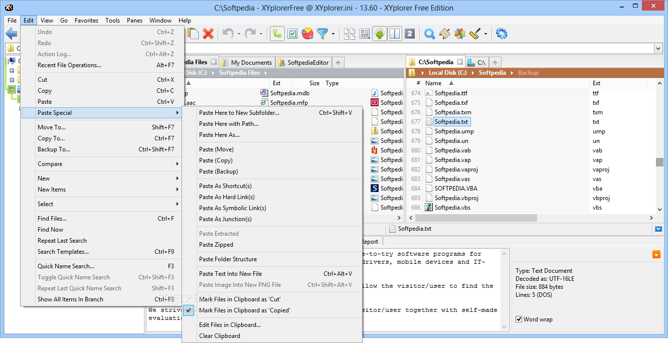The width and height of the screenshot is (668, 343).
Task: Select the Softpedia.vaproj file
Action: pos(456,169)
